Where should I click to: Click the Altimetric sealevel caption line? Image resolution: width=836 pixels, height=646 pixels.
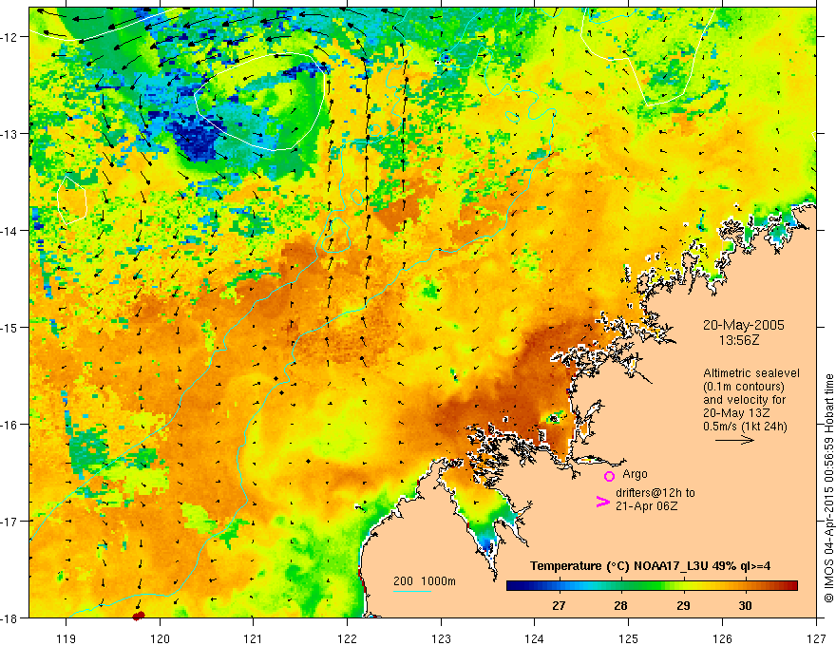[x=751, y=373]
